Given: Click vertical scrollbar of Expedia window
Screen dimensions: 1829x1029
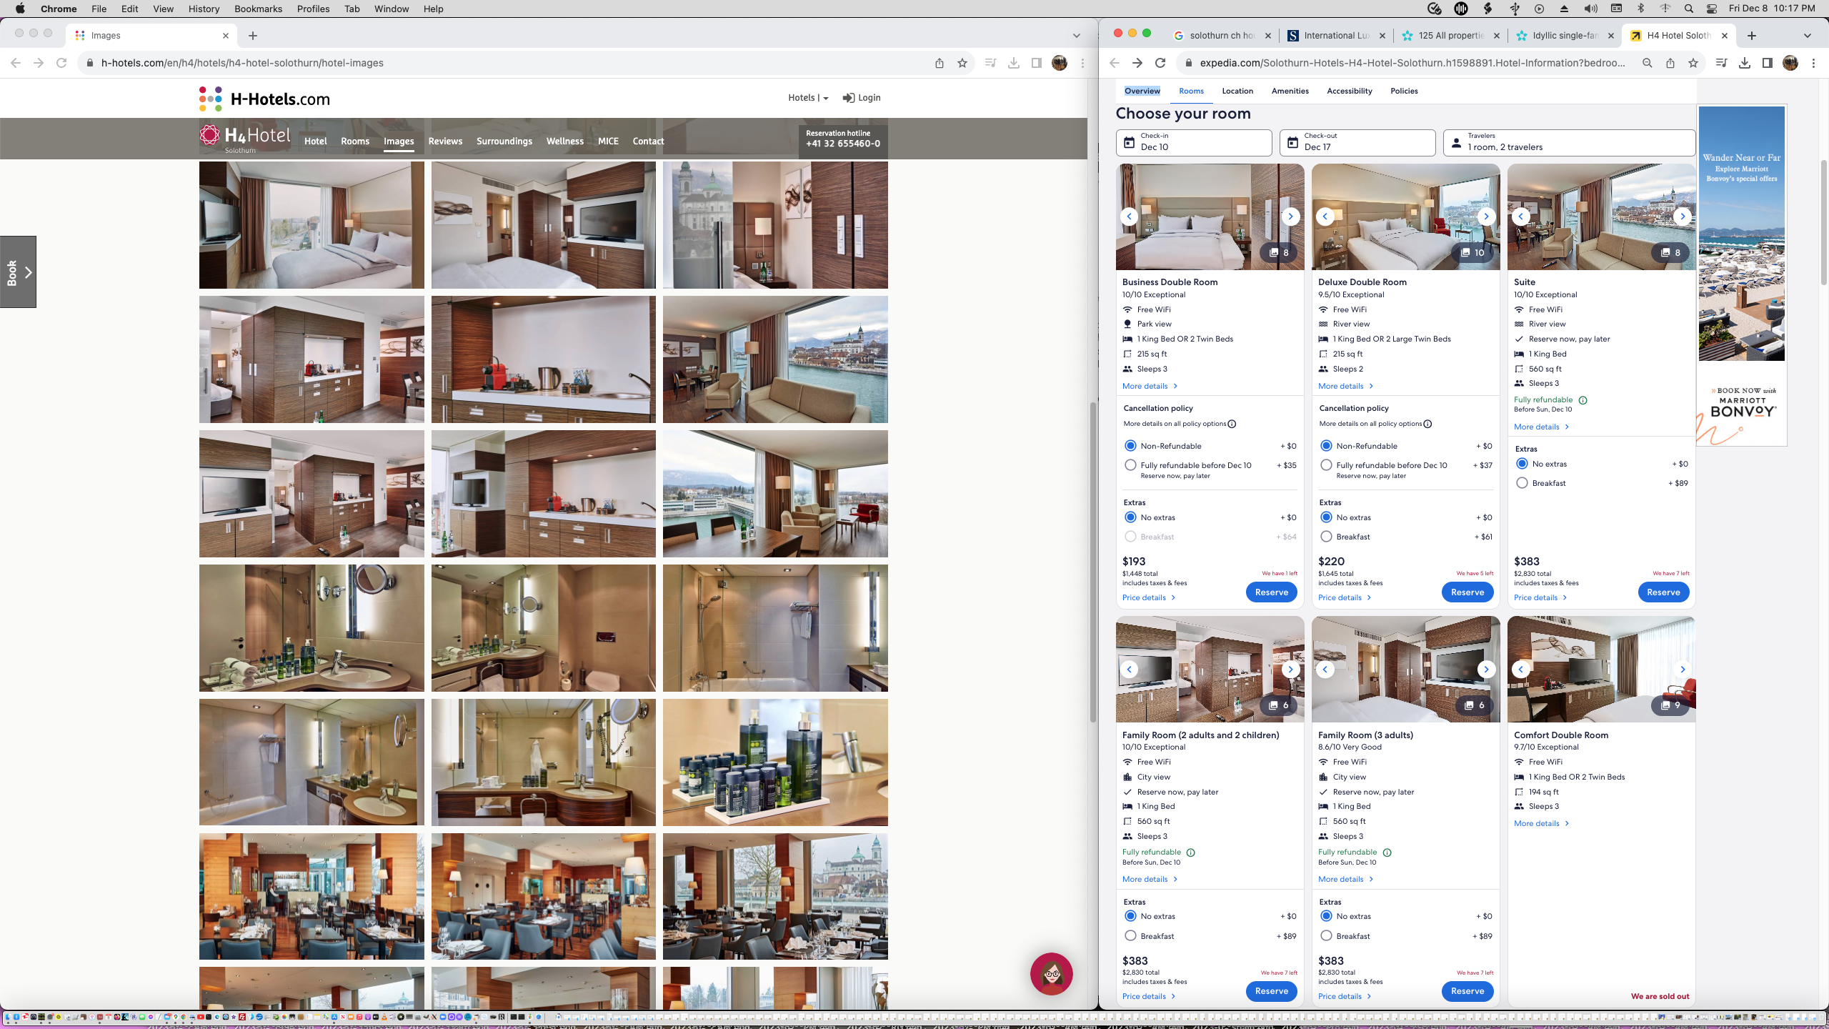Looking at the screenshot, I should (x=1823, y=222).
